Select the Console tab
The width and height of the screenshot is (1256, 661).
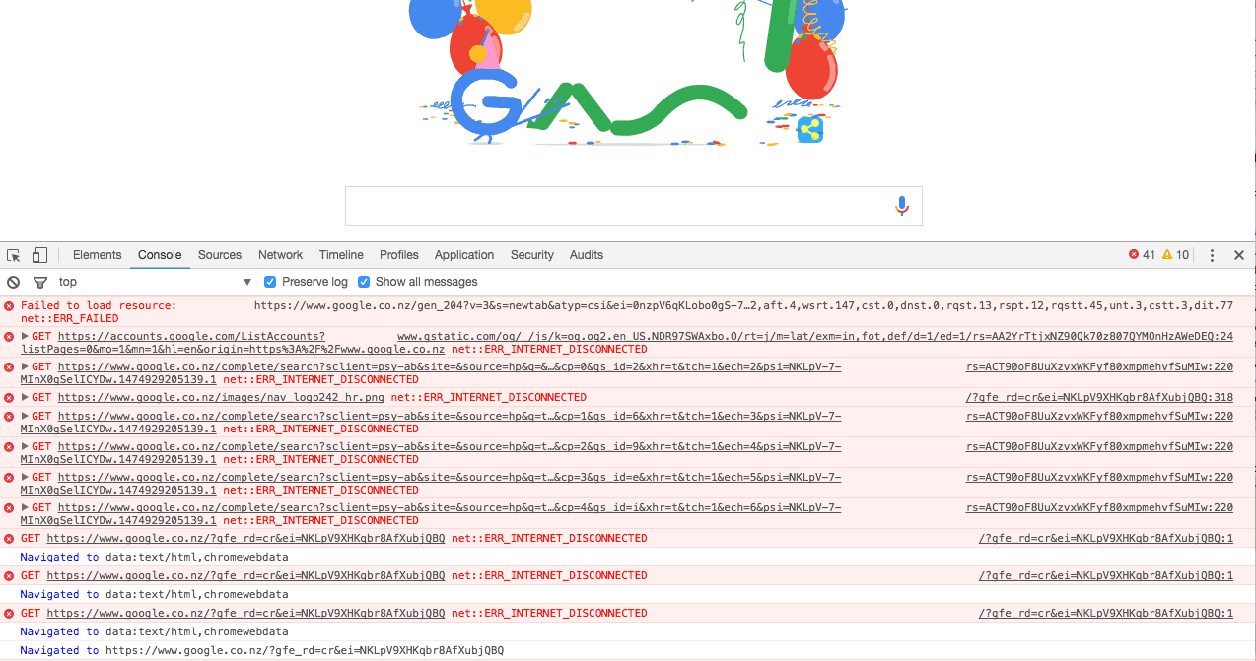pyautogui.click(x=160, y=255)
